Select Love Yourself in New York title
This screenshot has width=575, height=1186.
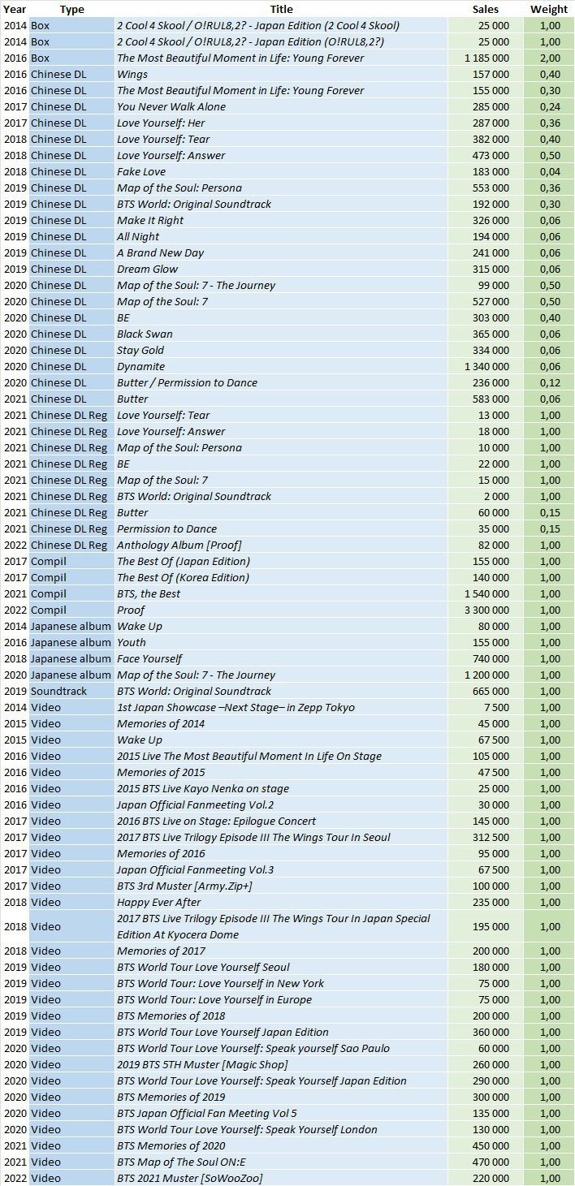pyautogui.click(x=220, y=983)
